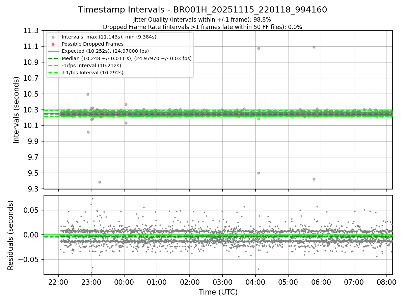Click the red marker beside Possible Dropped Frames
This screenshot has height=304, width=405.
pyautogui.click(x=53, y=44)
